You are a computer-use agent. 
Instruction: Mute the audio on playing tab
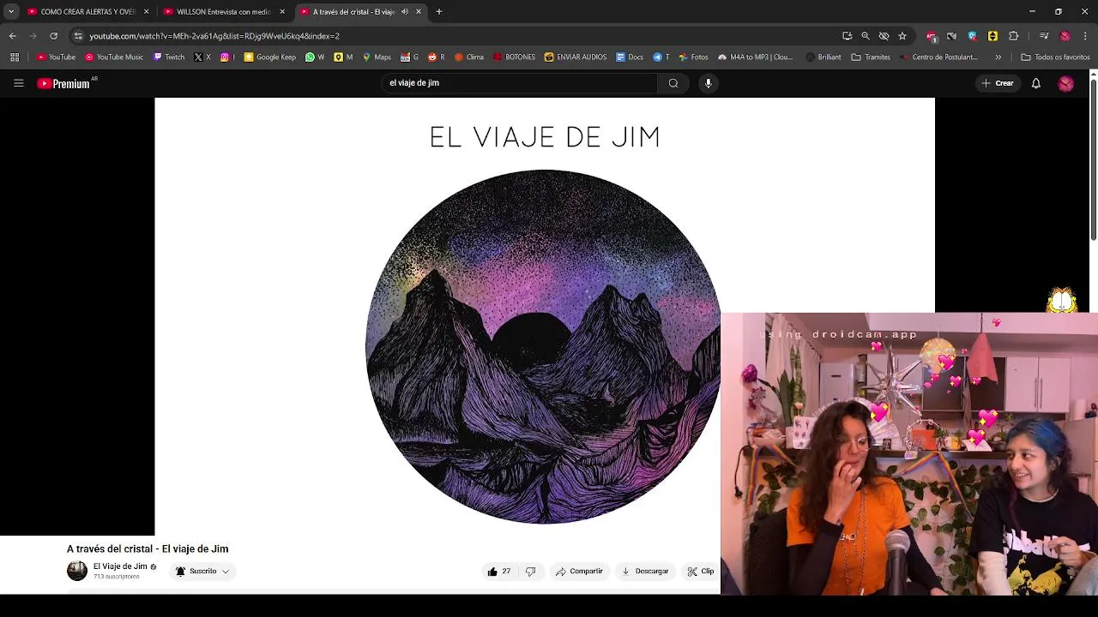(x=405, y=12)
